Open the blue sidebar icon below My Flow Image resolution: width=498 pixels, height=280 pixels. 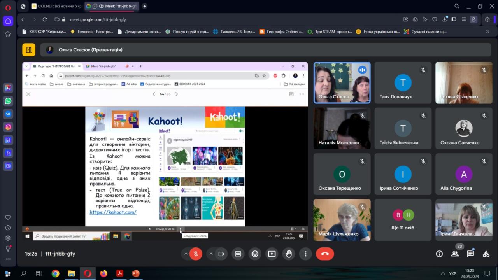point(8,166)
